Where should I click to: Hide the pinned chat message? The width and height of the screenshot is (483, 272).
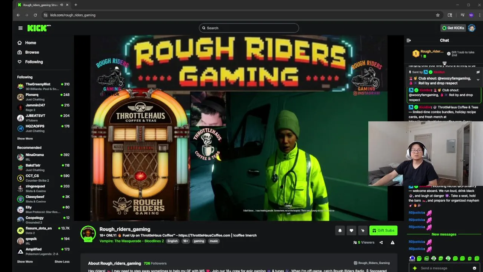tap(478, 72)
